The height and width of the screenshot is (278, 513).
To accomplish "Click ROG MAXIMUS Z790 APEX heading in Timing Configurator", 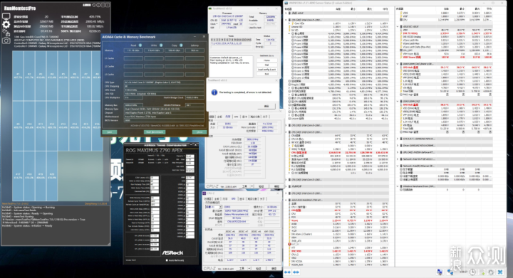I will pos(154,151).
